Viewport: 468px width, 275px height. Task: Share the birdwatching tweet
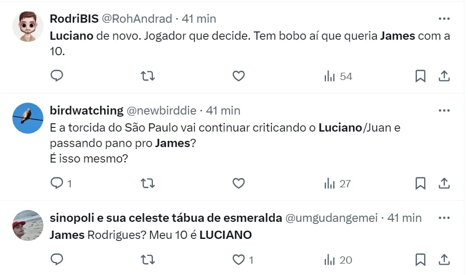click(444, 183)
